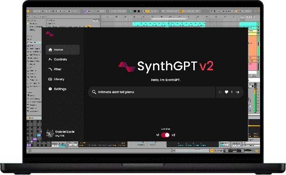Click the loop brace above the arrangement timeline
This screenshot has height=175, width=286.
click(x=169, y=19)
